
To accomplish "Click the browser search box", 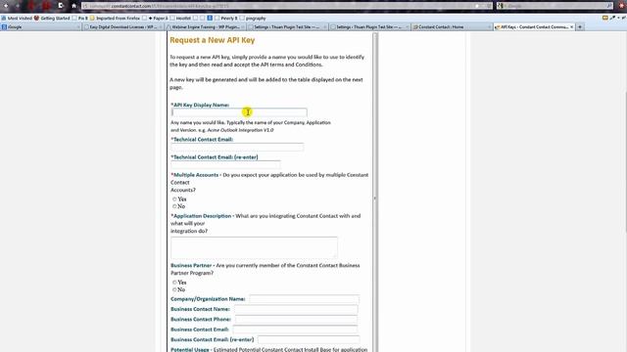I will coord(554,6).
